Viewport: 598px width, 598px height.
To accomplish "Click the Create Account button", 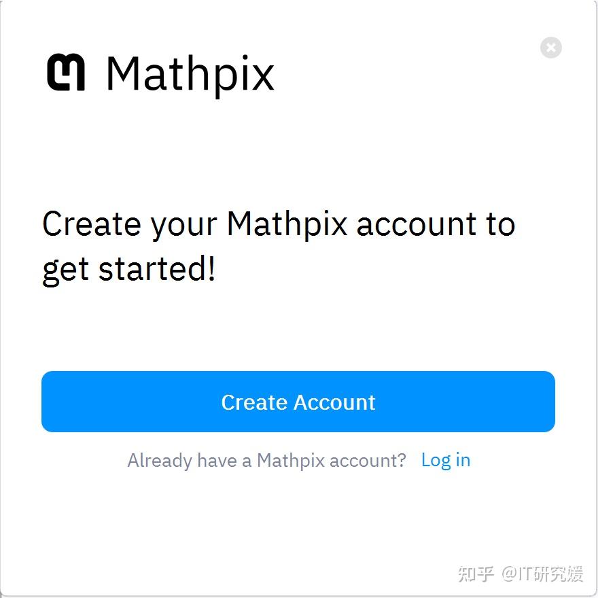I will coord(298,401).
